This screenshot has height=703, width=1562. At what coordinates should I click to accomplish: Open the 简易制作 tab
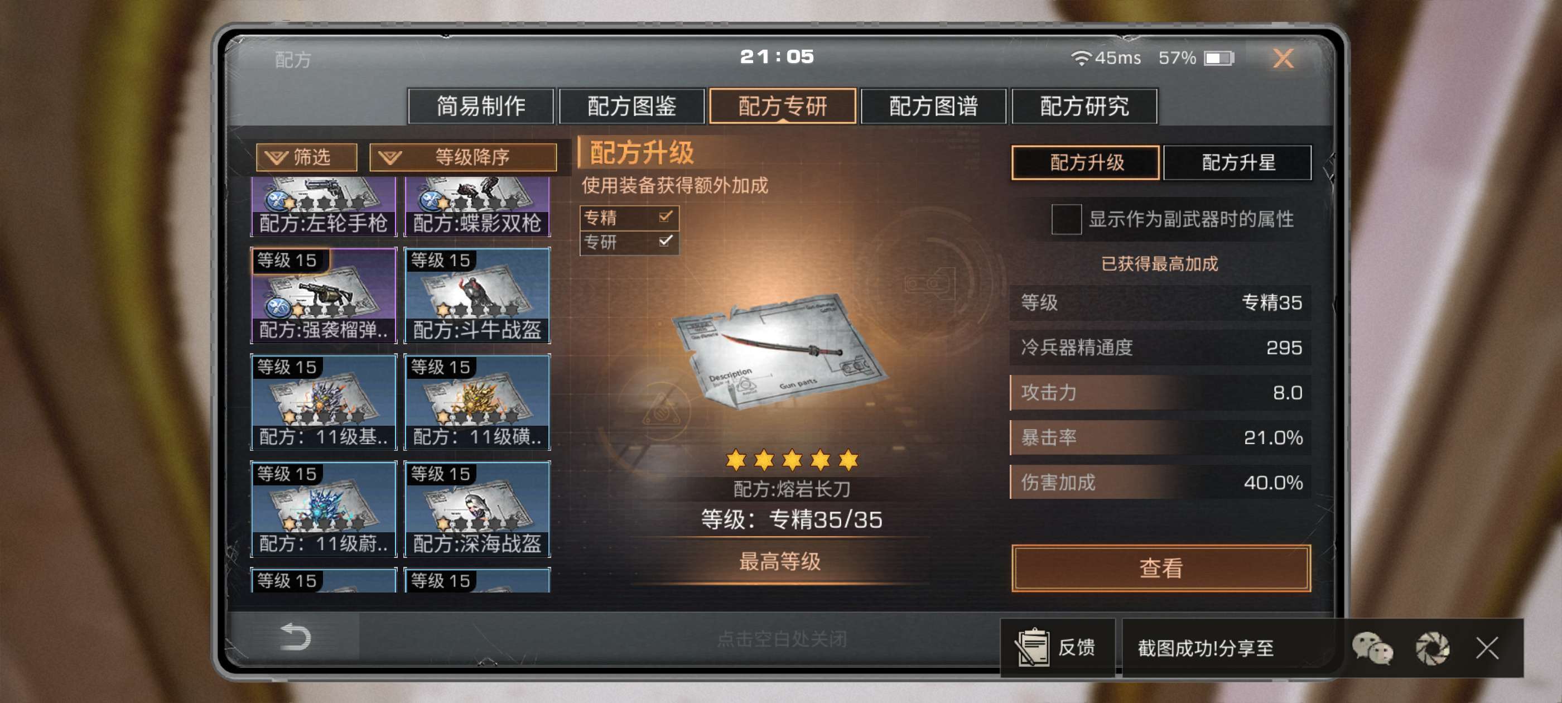(x=481, y=106)
